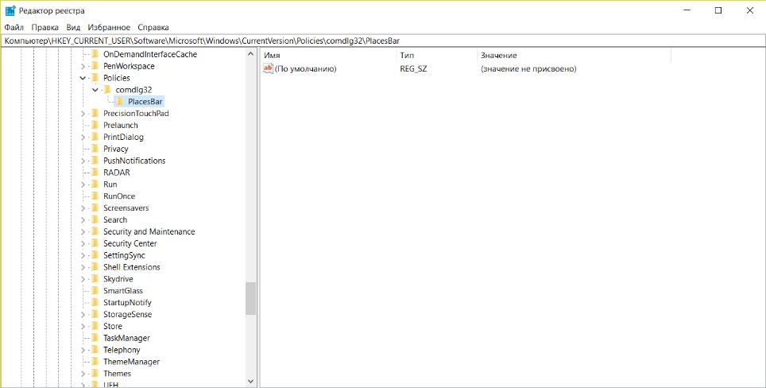766x388 pixels.
Task: Open the Справка menu
Action: (x=153, y=27)
